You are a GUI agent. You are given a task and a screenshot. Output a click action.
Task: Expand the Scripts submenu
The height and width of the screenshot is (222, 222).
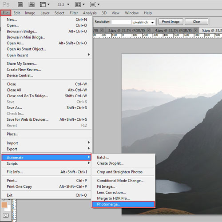pyautogui.click(x=89, y=163)
